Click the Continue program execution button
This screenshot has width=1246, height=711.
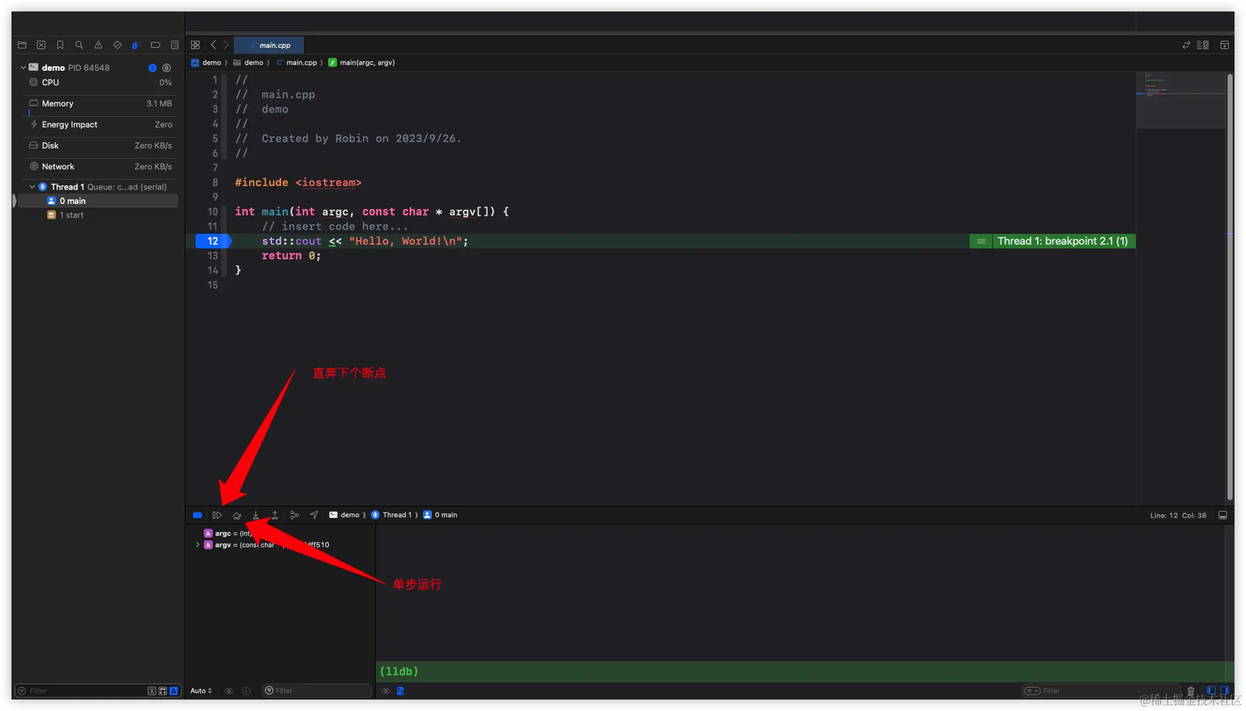[x=217, y=515]
